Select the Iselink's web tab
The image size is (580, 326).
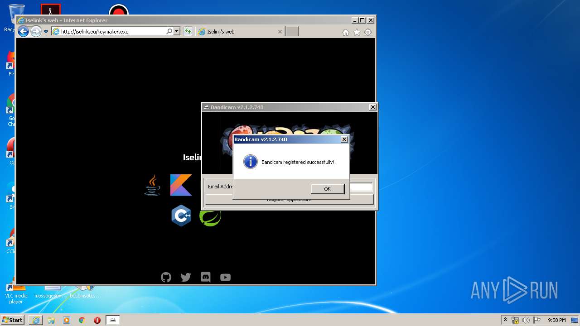[x=240, y=32]
